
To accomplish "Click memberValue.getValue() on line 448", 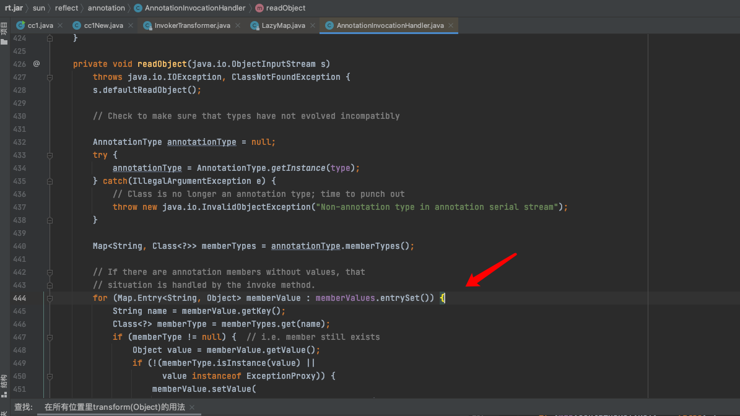I will (261, 350).
